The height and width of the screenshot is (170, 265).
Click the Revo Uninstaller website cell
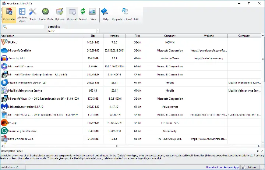(209, 139)
